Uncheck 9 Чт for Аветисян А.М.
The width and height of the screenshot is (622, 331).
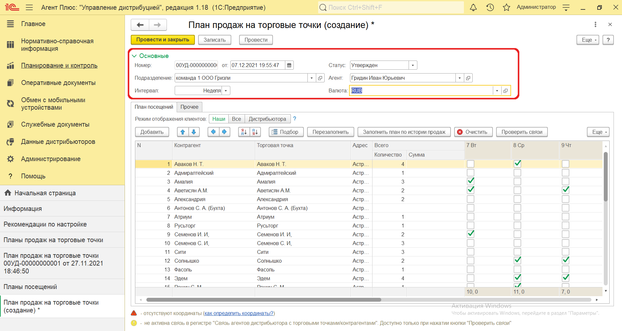(566, 190)
